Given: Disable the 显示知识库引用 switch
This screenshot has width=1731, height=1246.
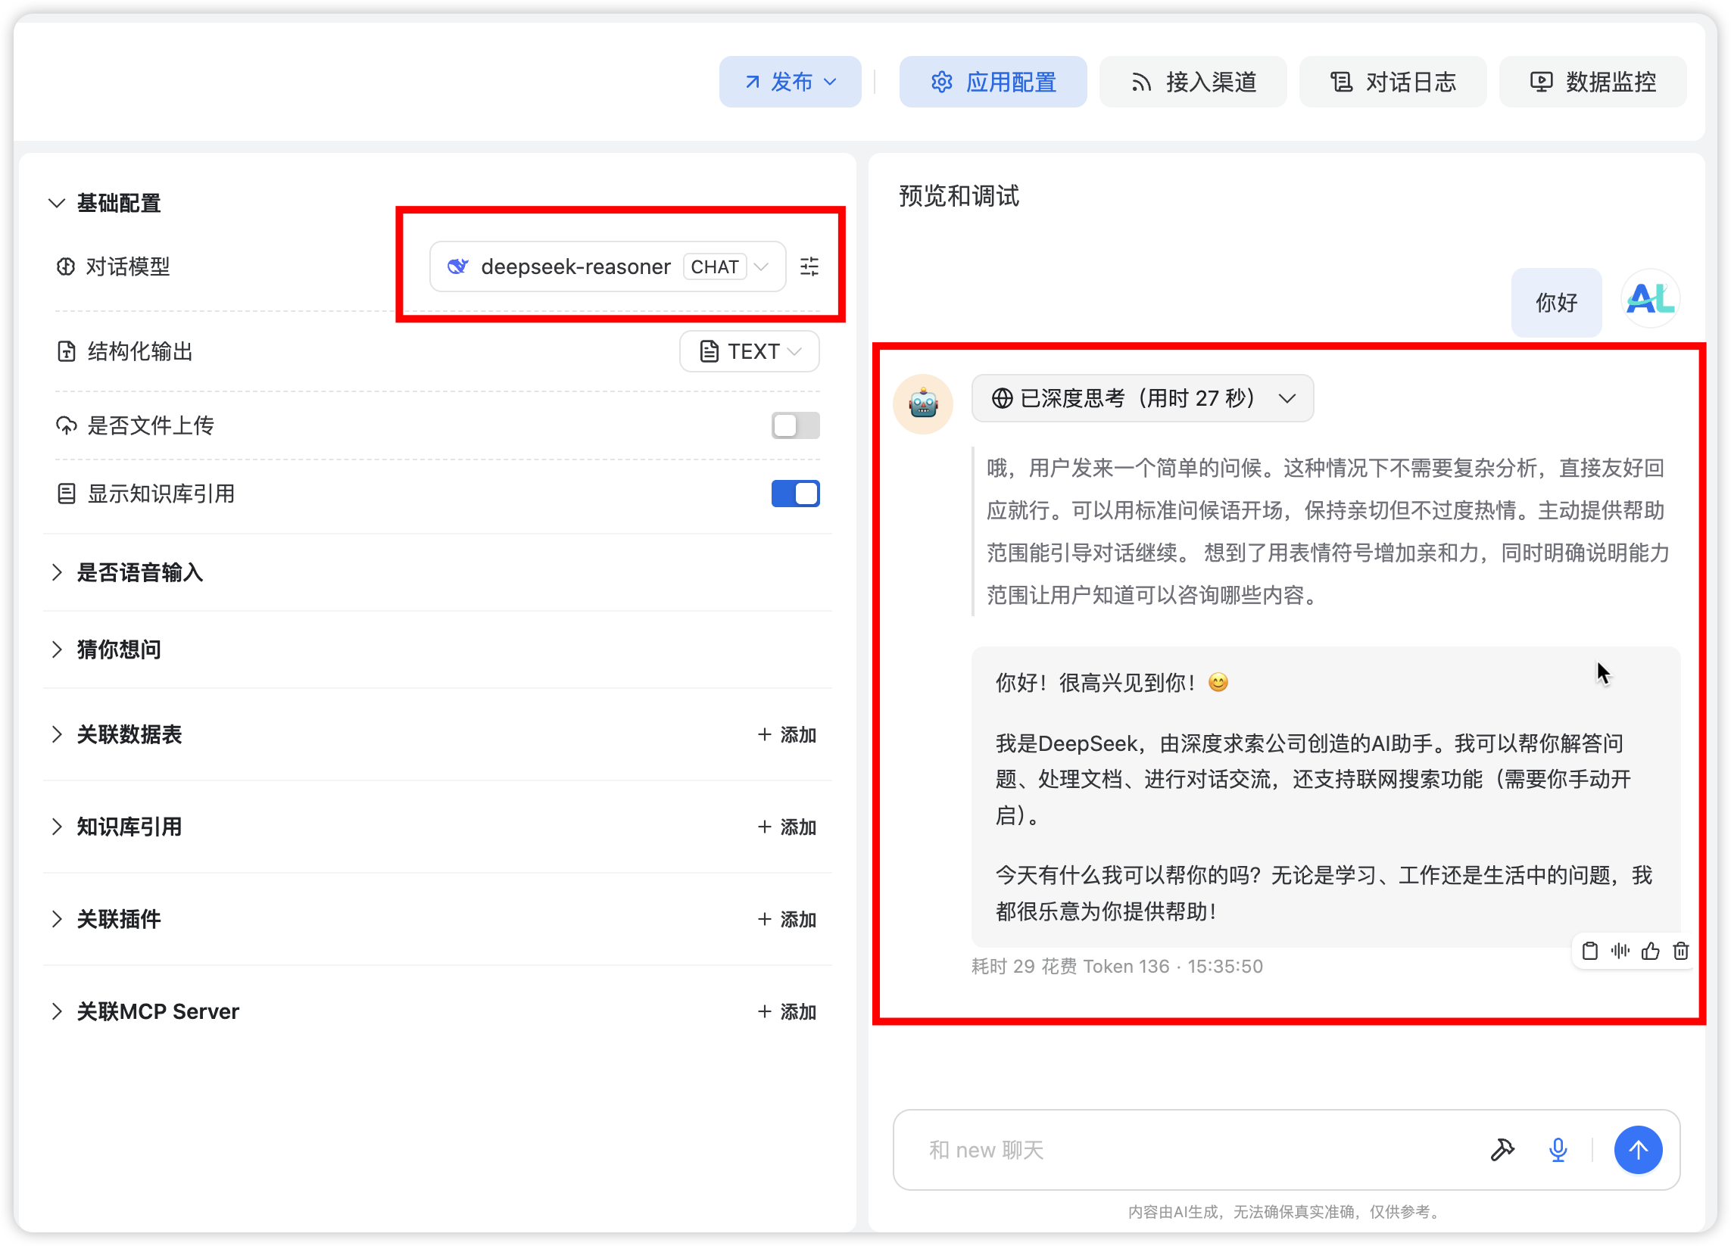Looking at the screenshot, I should pyautogui.click(x=794, y=494).
